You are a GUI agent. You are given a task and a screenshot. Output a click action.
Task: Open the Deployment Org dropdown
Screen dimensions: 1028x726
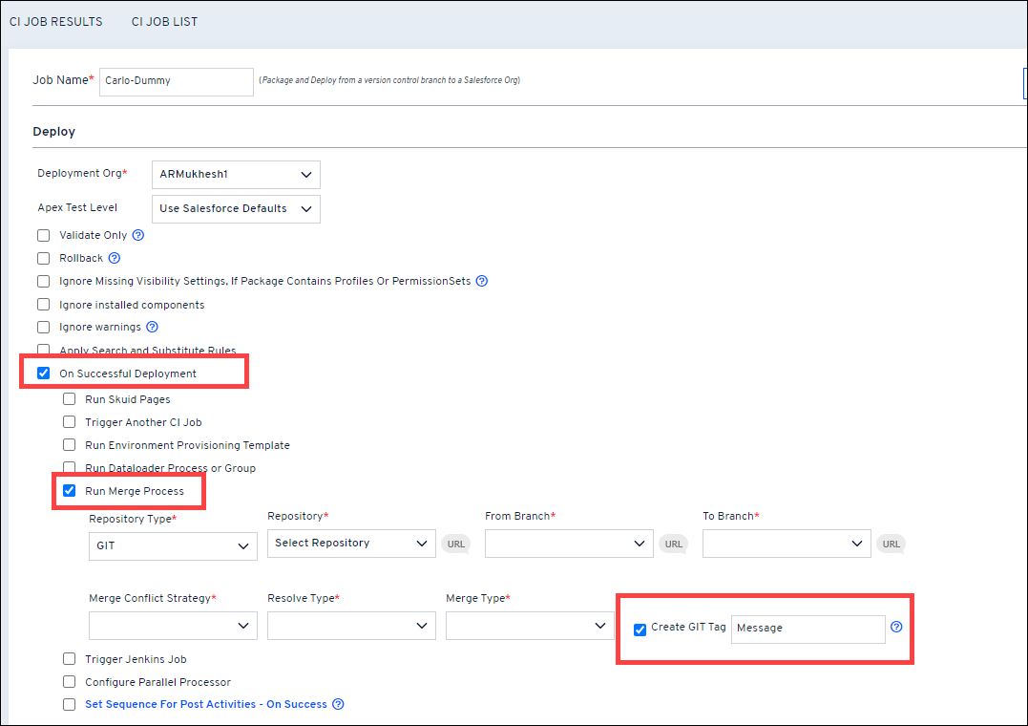[x=236, y=175]
